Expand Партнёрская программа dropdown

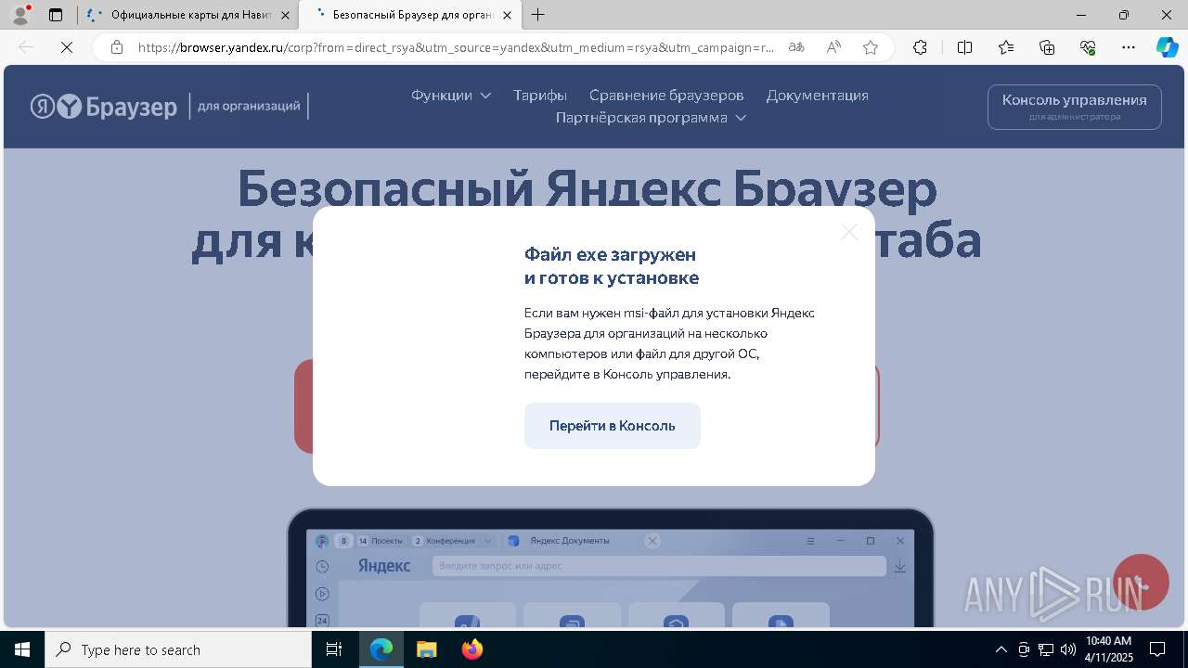click(651, 118)
